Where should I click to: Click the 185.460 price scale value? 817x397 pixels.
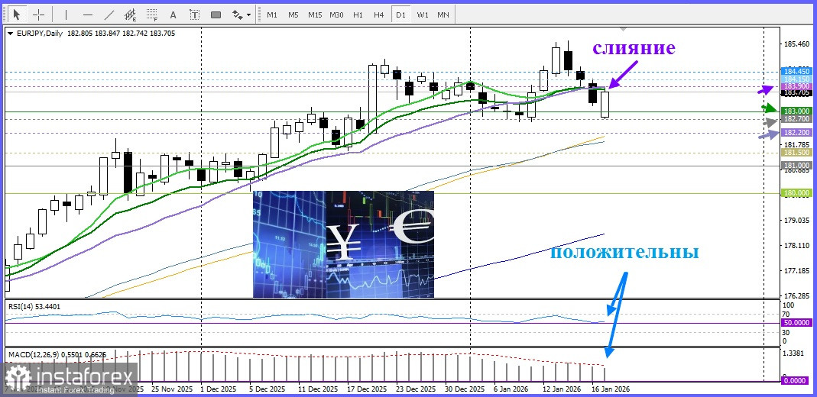[x=796, y=45]
